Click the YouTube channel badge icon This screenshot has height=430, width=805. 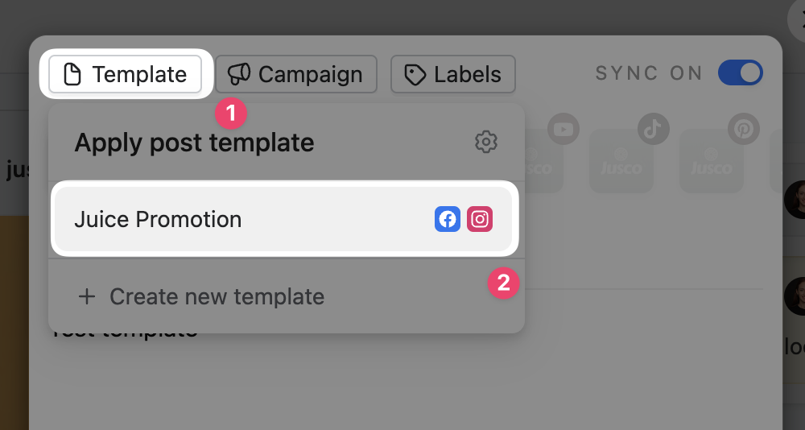(x=563, y=128)
